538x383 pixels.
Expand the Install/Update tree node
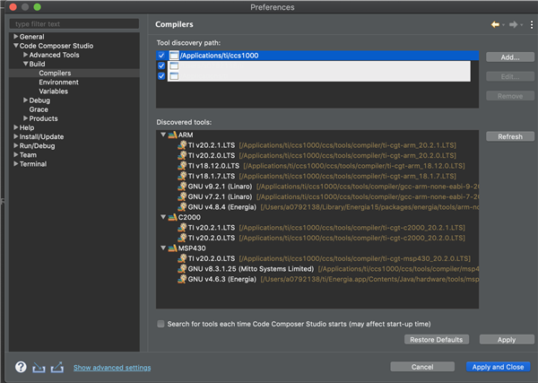(x=16, y=136)
